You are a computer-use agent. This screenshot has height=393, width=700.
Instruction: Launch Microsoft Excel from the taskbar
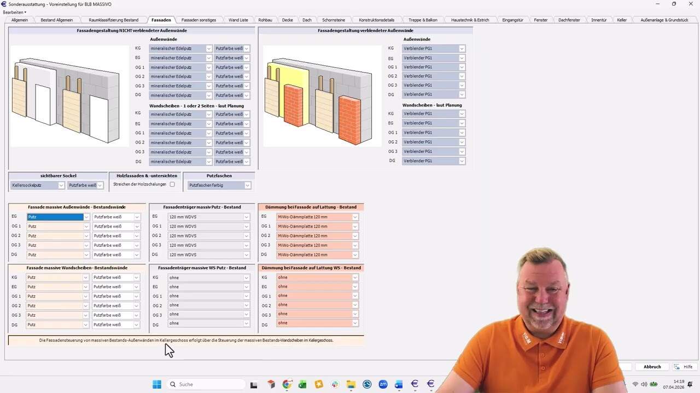pyautogui.click(x=302, y=384)
